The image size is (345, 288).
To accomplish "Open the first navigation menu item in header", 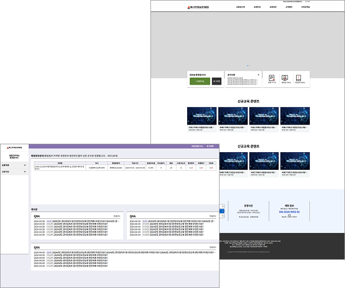I will click(240, 7).
